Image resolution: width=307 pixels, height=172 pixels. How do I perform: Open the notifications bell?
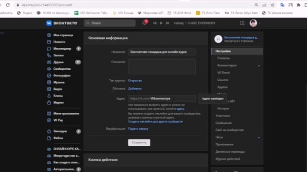144,22
